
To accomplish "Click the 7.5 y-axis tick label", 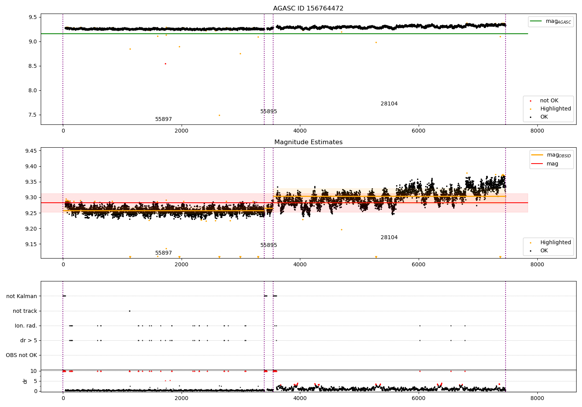I will pyautogui.click(x=33, y=115).
